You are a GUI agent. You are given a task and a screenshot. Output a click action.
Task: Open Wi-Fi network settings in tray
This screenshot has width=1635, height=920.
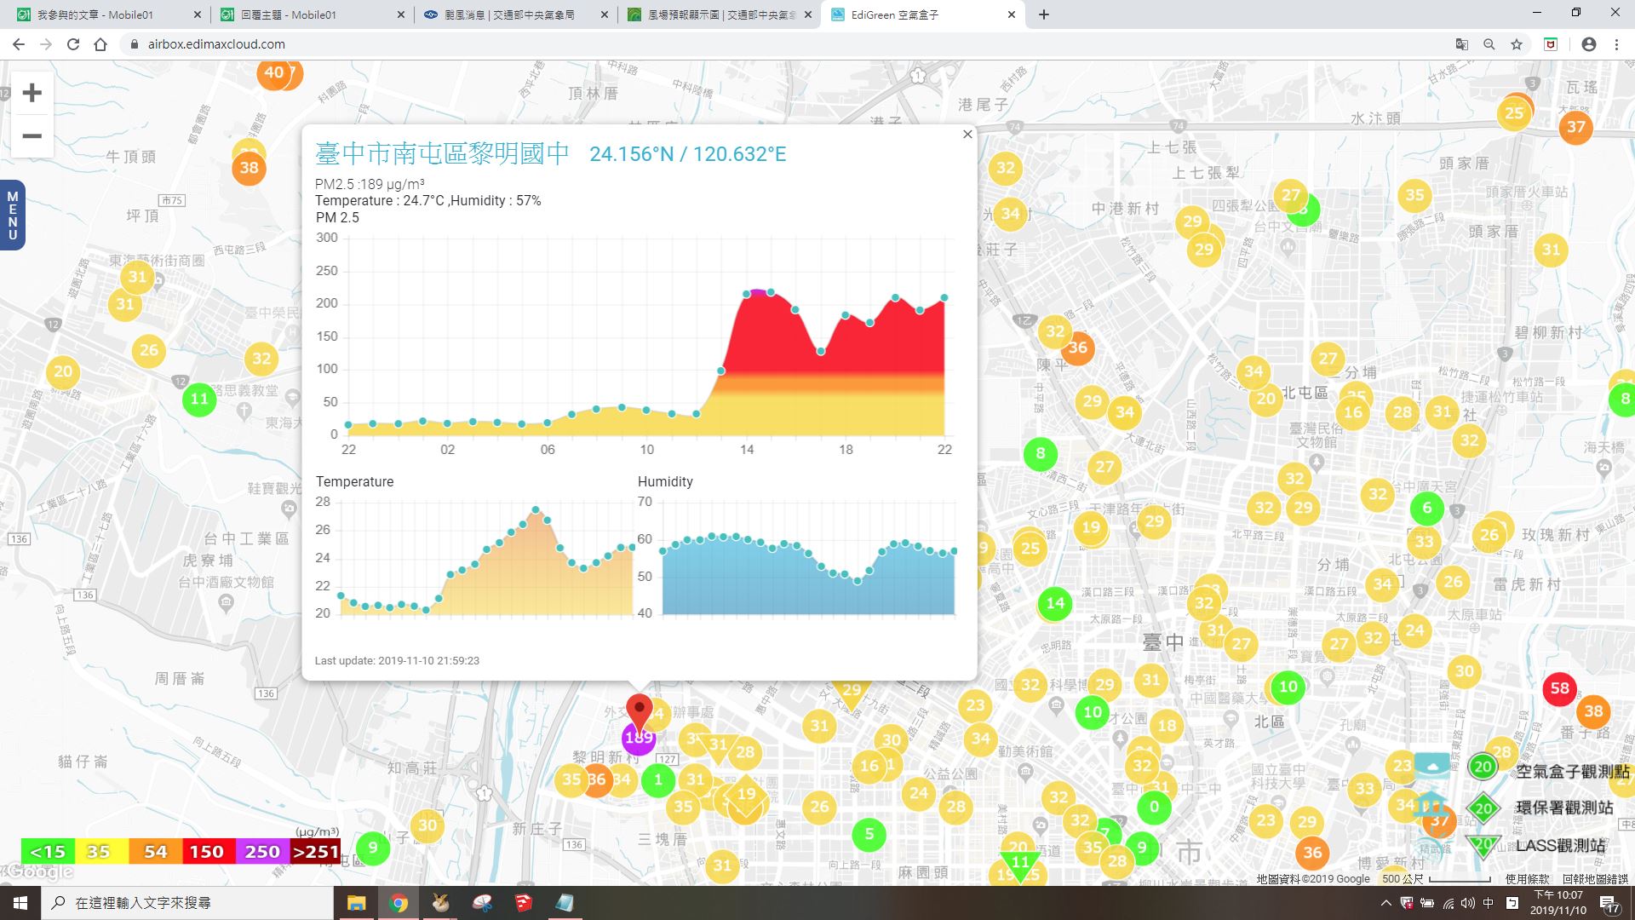click(1448, 903)
